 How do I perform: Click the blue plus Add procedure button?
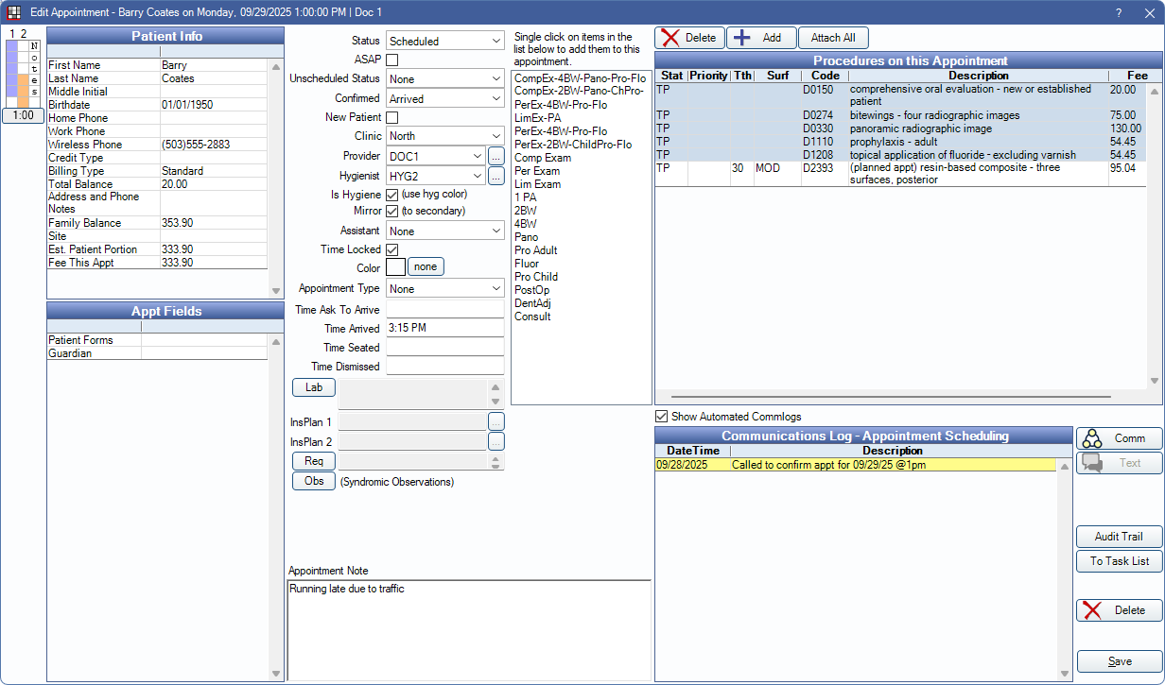(x=761, y=38)
